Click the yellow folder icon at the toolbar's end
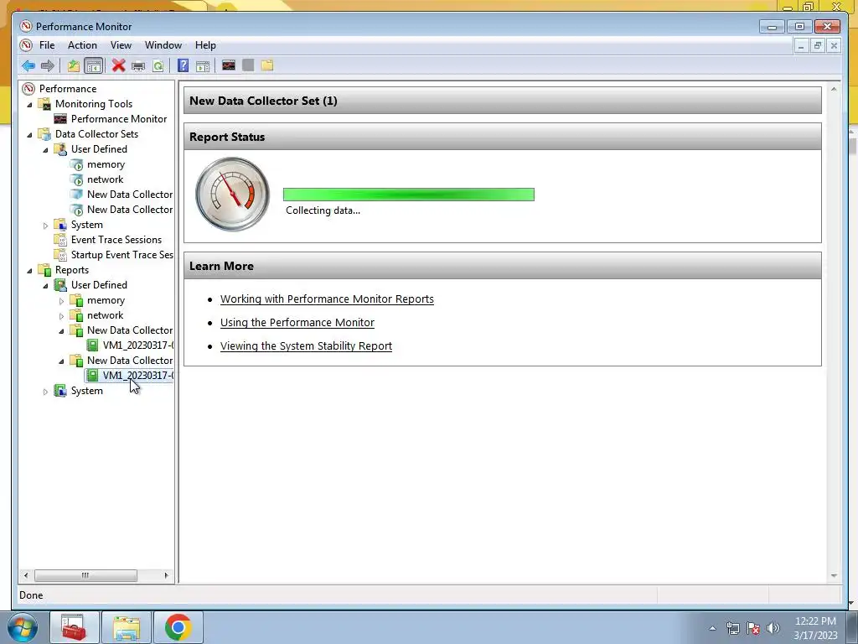The image size is (858, 644). pos(267,65)
